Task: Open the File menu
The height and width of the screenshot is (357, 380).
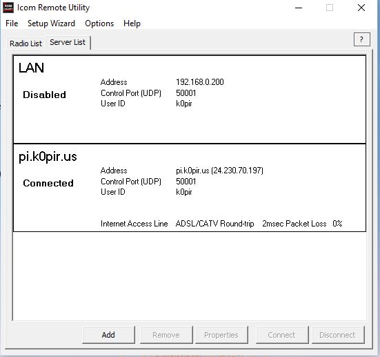Action: pyautogui.click(x=12, y=23)
